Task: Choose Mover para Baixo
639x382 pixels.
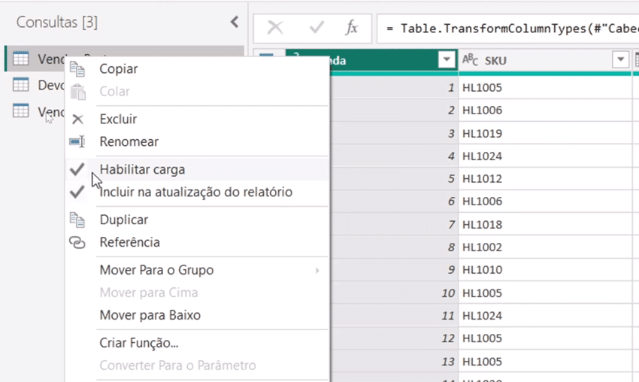Action: point(150,315)
